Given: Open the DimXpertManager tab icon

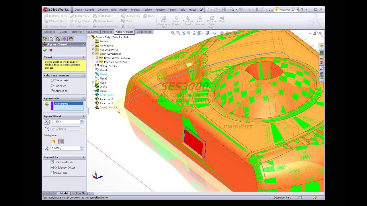Looking at the screenshot, I should coord(64,39).
